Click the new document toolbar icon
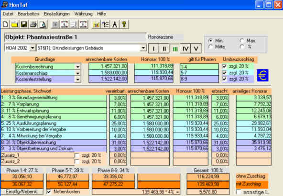Image resolution: width=283 pixels, height=196 pixels. coord(5,24)
